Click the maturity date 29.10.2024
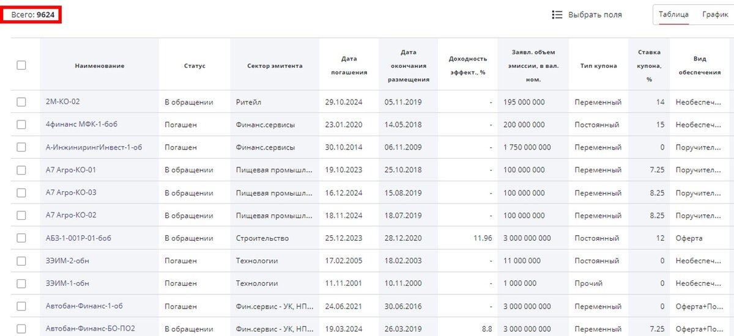Viewport: 734px width, 336px height. click(x=344, y=102)
